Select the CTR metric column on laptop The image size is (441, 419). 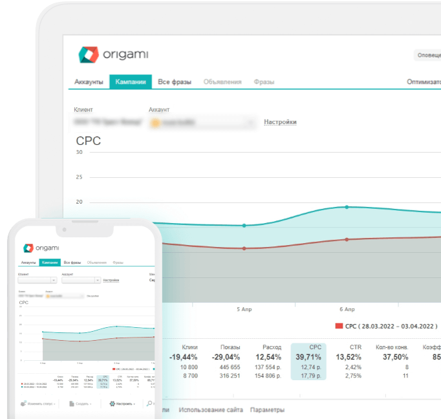click(x=349, y=361)
